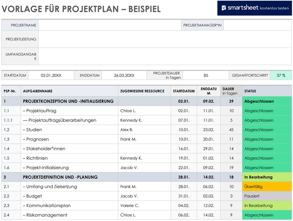Select the Umfang und Zielsetzung task
This screenshot has height=221, width=293.
click(69, 187)
